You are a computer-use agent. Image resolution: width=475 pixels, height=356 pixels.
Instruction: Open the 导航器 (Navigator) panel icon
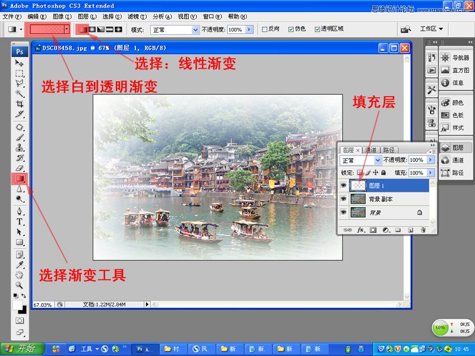(x=446, y=58)
